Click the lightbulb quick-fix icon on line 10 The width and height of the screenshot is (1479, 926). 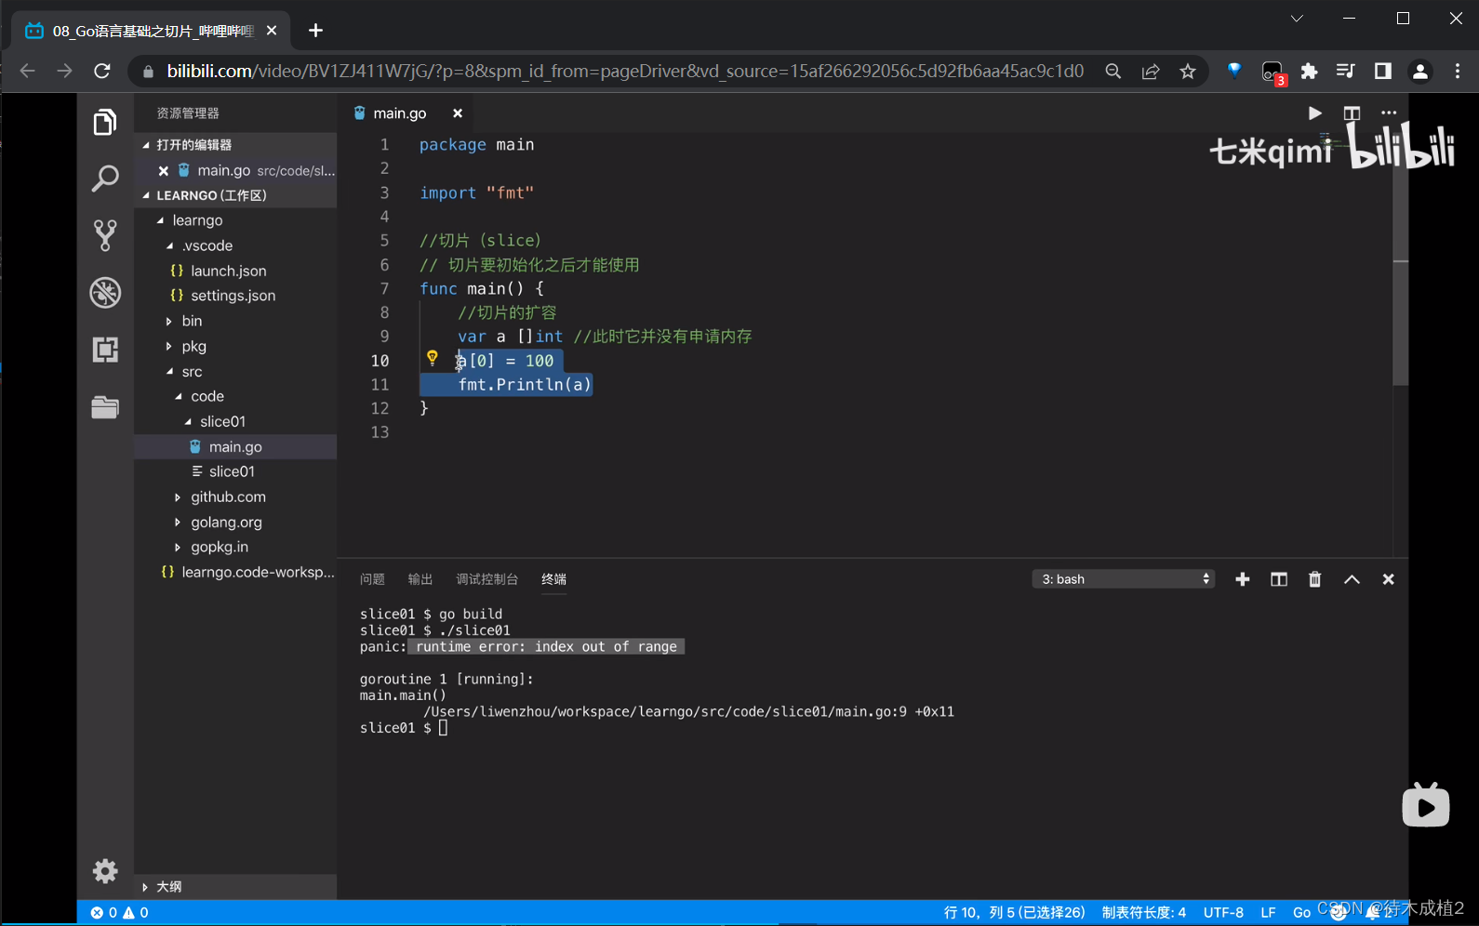(433, 358)
